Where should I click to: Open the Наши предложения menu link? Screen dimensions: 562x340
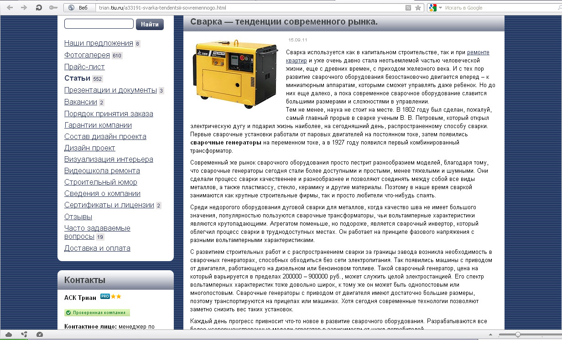99,43
